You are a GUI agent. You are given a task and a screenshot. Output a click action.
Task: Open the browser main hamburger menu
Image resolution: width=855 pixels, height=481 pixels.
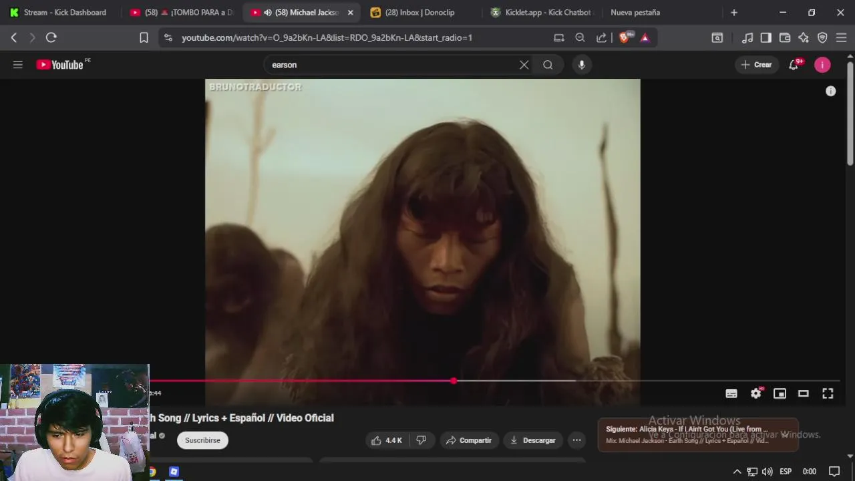(x=841, y=37)
